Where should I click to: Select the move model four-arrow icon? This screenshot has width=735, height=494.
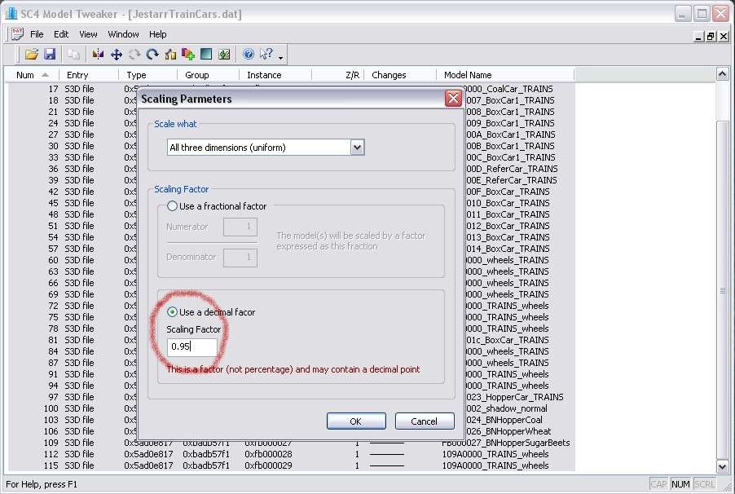tap(117, 55)
